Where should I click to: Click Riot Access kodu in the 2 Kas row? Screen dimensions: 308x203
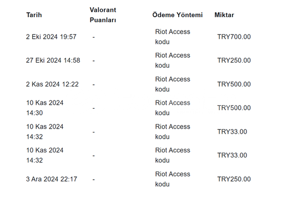click(173, 84)
